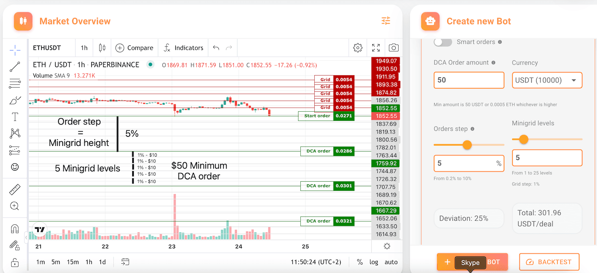Toggle the Smart orders switch
The image size is (597, 273).
click(443, 42)
